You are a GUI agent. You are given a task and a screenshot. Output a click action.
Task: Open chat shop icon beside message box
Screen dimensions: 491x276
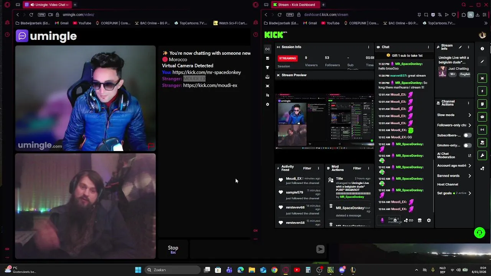[419, 220]
